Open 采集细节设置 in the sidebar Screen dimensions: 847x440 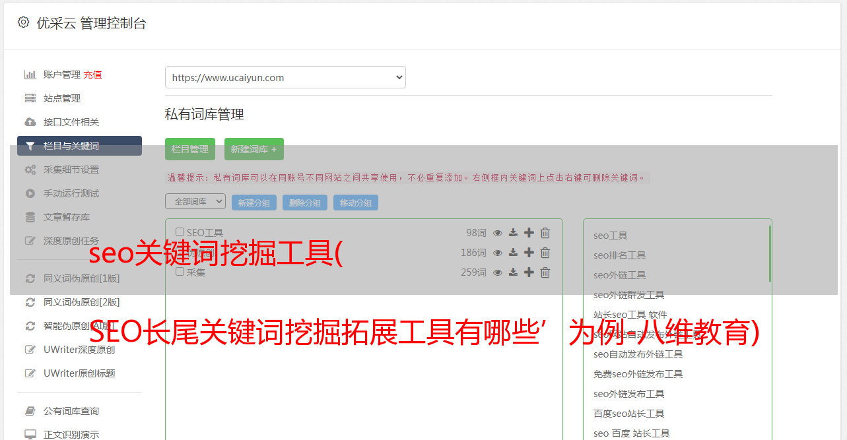pyautogui.click(x=71, y=170)
